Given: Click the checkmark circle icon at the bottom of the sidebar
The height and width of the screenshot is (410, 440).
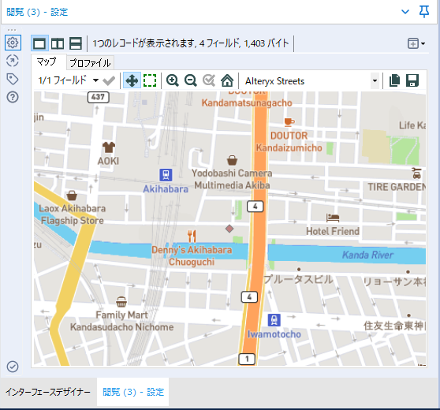Looking at the screenshot, I should pyautogui.click(x=13, y=367).
